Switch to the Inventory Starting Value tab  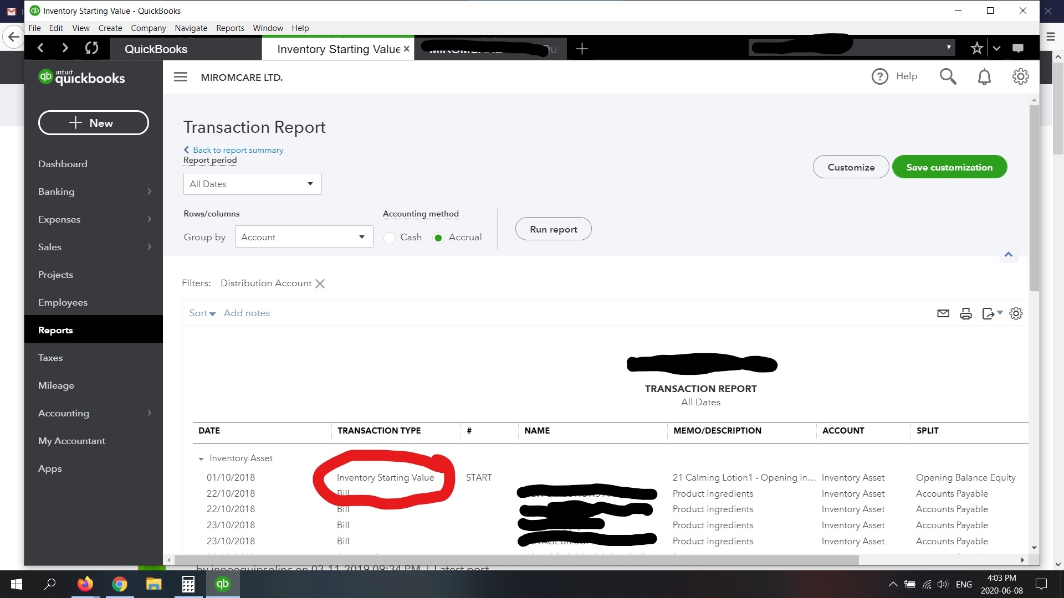(338, 49)
